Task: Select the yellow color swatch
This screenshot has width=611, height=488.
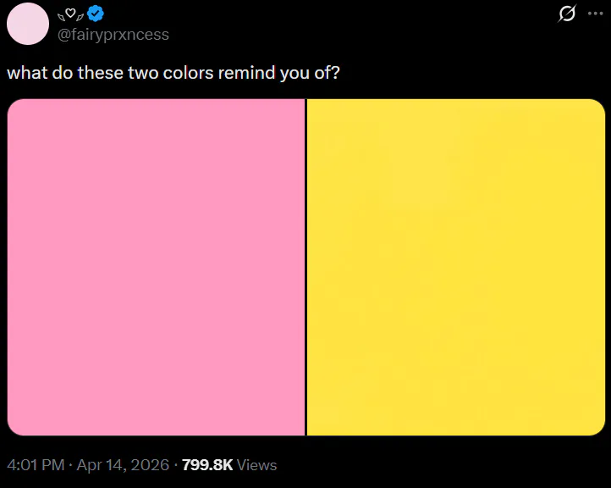Action: pos(455,267)
